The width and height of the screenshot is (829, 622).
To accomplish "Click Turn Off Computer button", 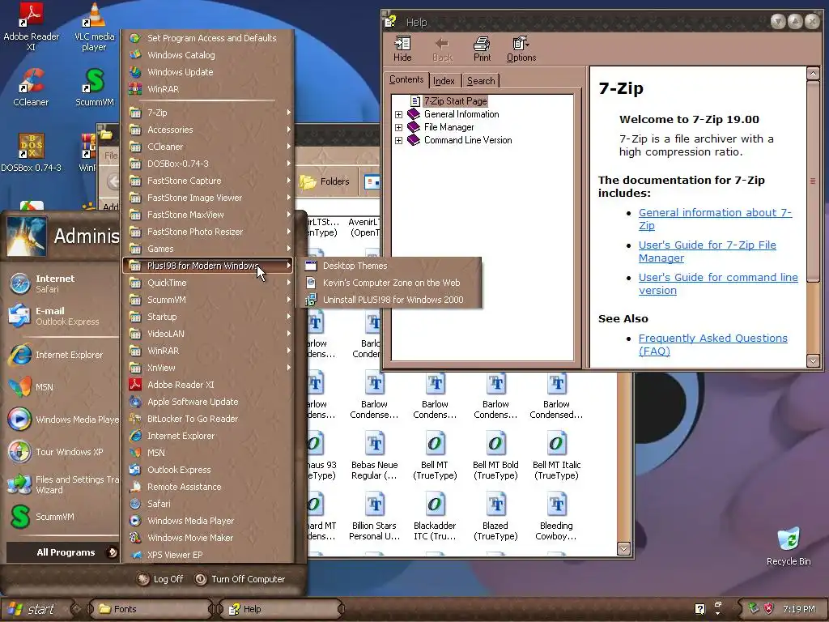I will coord(240,579).
